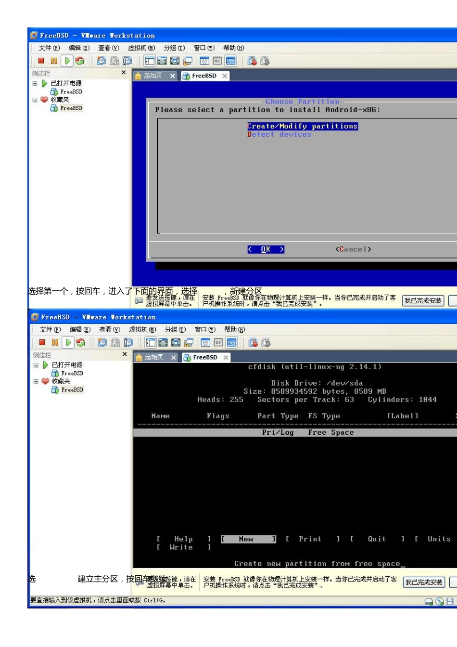Select the New option in cfdisk

click(x=248, y=539)
